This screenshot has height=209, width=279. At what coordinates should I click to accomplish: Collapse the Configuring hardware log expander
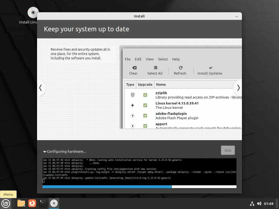point(45,152)
